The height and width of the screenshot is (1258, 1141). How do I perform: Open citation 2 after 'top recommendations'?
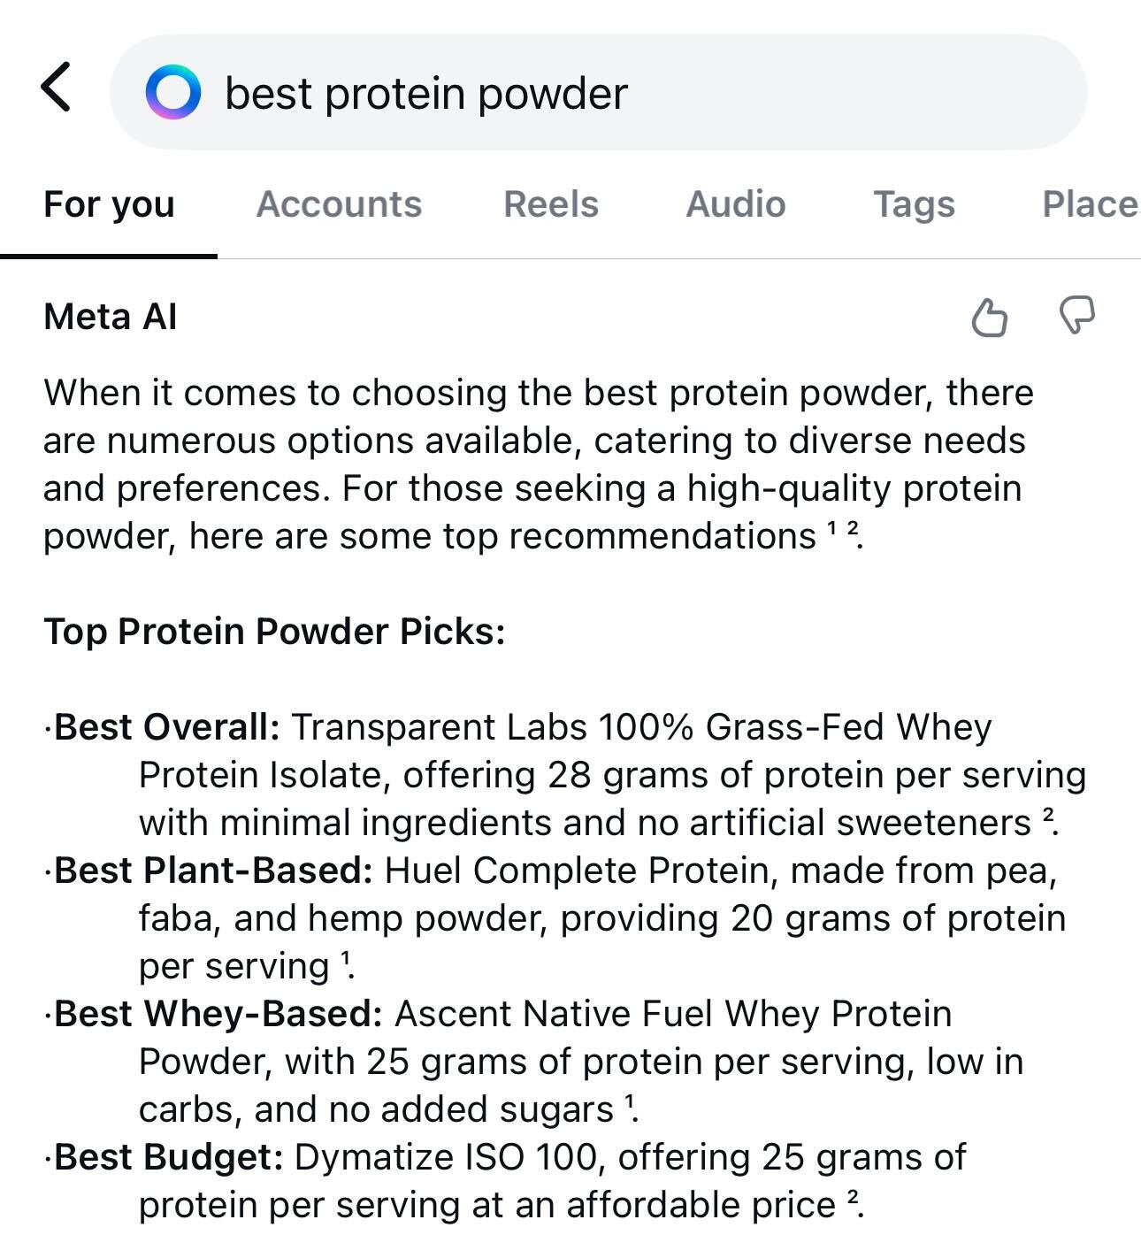pos(852,529)
